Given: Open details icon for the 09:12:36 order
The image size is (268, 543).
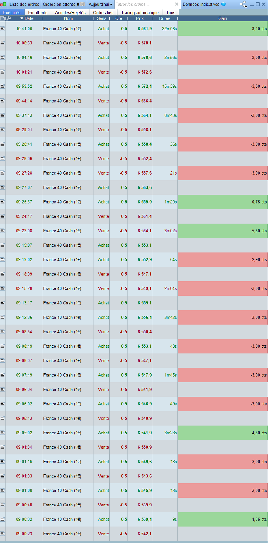Looking at the screenshot, I should tap(3, 317).
